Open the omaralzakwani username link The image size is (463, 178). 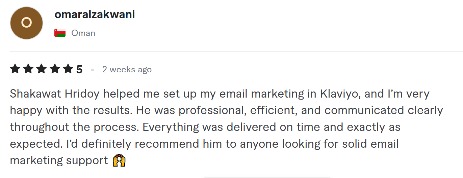[95, 14]
